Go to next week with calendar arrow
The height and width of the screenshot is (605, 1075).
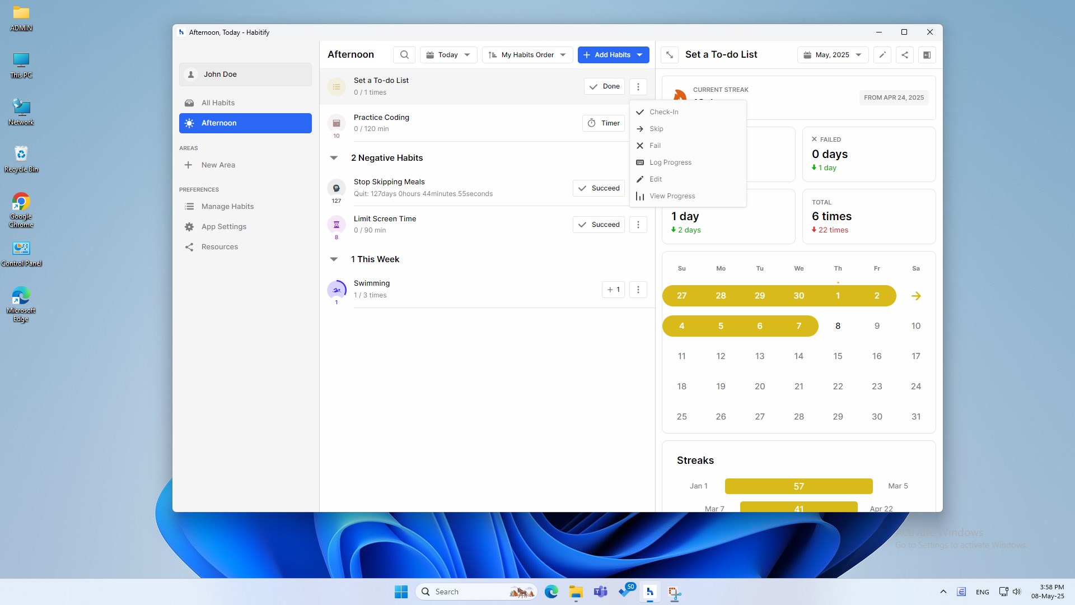coord(916,296)
